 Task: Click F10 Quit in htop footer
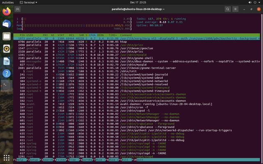coord(138,160)
